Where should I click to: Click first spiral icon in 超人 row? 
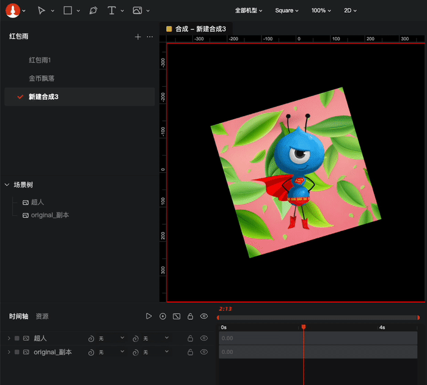(x=91, y=339)
